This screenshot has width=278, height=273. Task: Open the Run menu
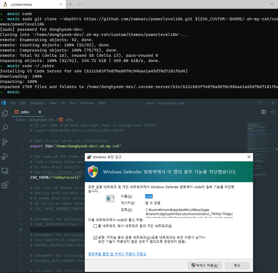[73, 103]
